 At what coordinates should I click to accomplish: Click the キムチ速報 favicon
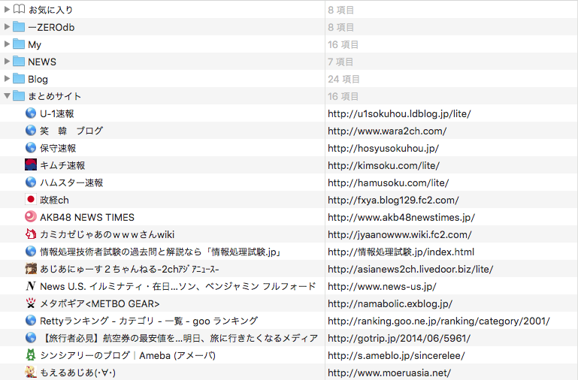(x=31, y=164)
